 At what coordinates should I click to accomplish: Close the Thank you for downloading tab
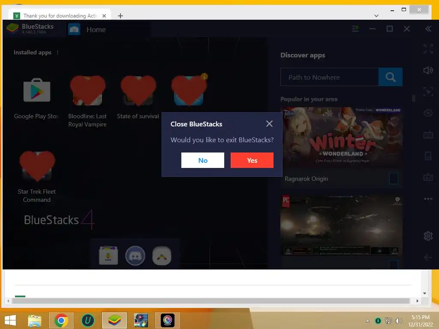pyautogui.click(x=104, y=16)
